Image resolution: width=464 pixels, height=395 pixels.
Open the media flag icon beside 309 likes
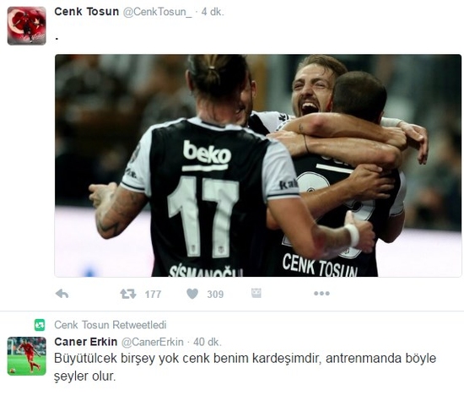pos(256,293)
